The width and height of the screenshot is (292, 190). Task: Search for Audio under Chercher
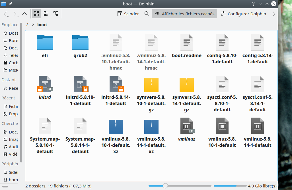coord(11,147)
